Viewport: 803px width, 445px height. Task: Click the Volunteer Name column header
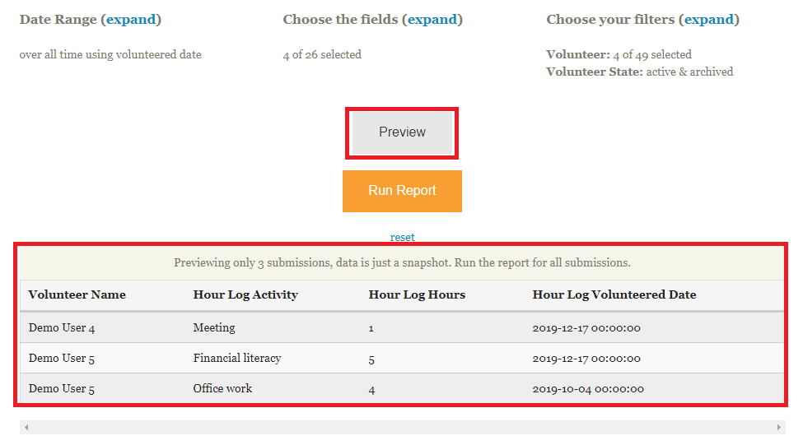77,294
